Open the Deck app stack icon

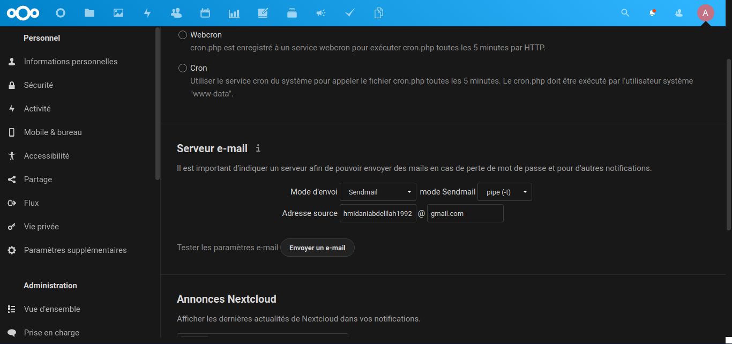(292, 13)
